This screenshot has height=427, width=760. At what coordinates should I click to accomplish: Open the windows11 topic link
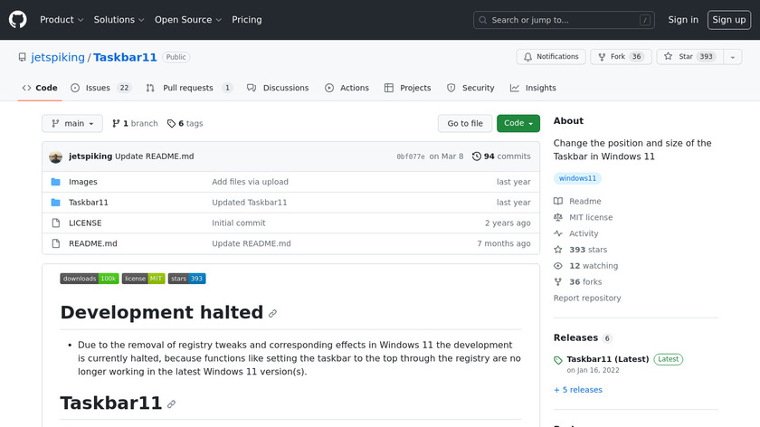pos(577,178)
